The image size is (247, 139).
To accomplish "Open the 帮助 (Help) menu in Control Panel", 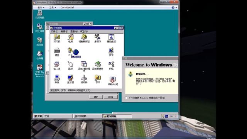I will pos(84,31).
